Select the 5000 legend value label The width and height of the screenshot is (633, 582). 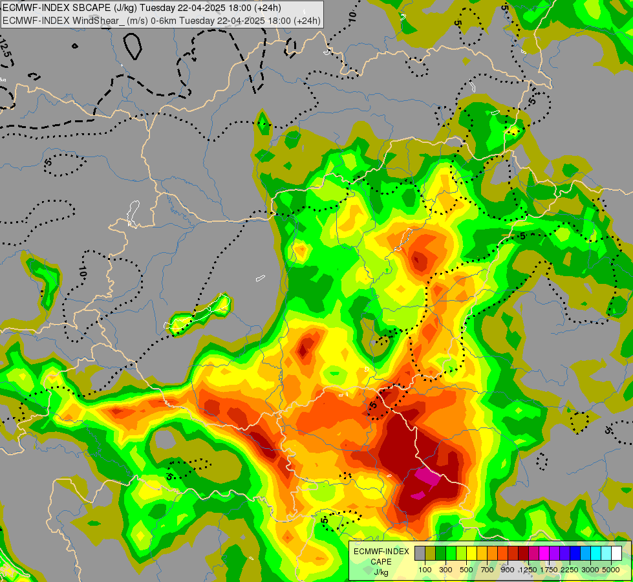pos(611,570)
